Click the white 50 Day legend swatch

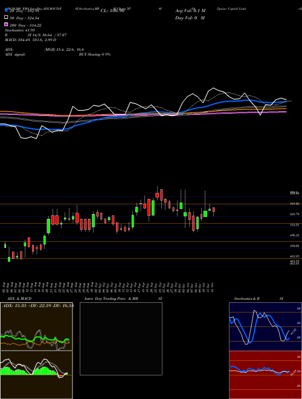click(6, 18)
